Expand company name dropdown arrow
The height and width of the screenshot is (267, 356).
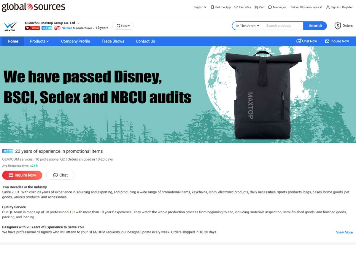pyautogui.click(x=79, y=23)
